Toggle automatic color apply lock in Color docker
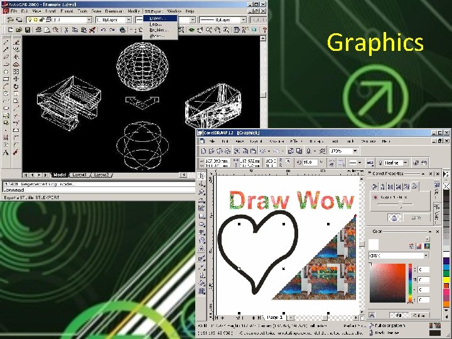Viewport: 452px width, 339px height. click(372, 315)
